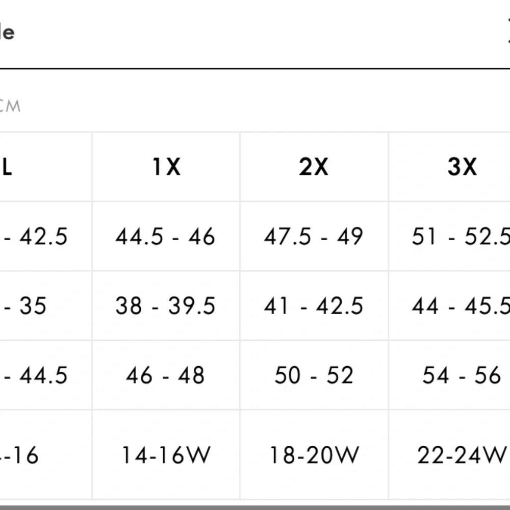Click the 18-20W size cell
Image resolution: width=510 pixels, height=510 pixels.
(x=314, y=455)
